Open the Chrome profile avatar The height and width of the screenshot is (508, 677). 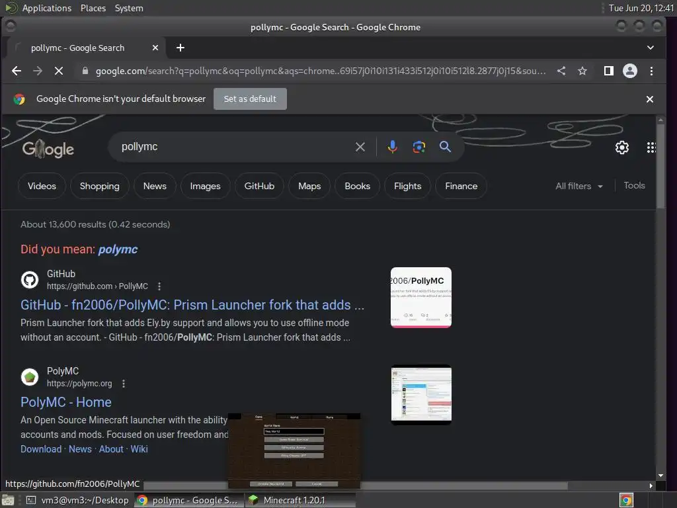pyautogui.click(x=629, y=71)
